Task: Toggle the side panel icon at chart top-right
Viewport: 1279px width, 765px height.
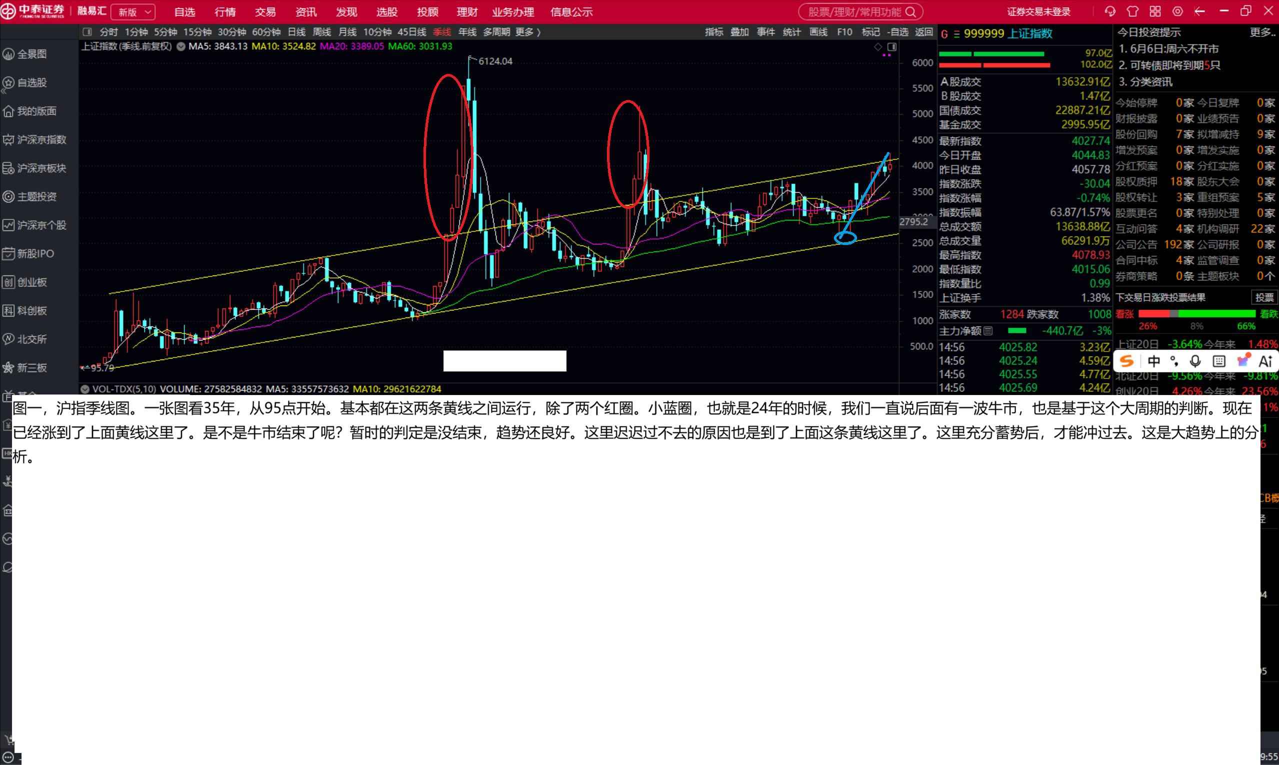Action: point(892,47)
